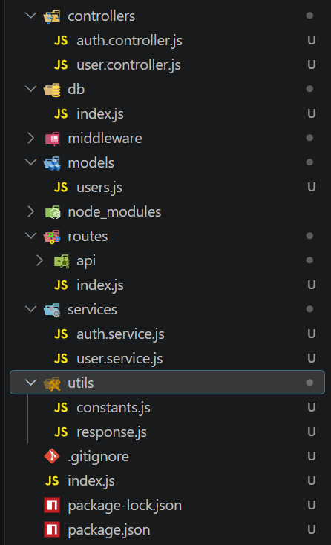Select the middleware folder name
331x545 pixels.
coord(105,139)
